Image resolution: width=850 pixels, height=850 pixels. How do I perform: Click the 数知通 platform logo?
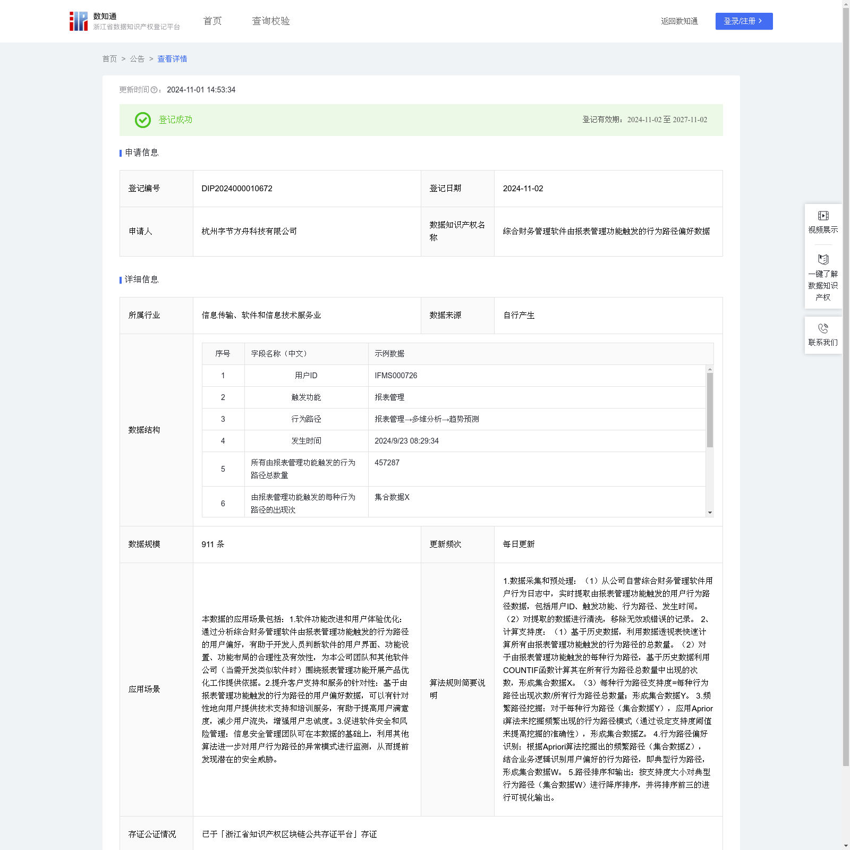pyautogui.click(x=79, y=21)
